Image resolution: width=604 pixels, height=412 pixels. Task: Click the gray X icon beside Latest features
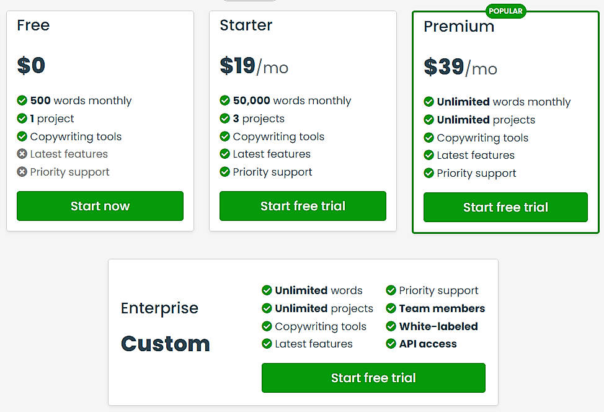[22, 154]
